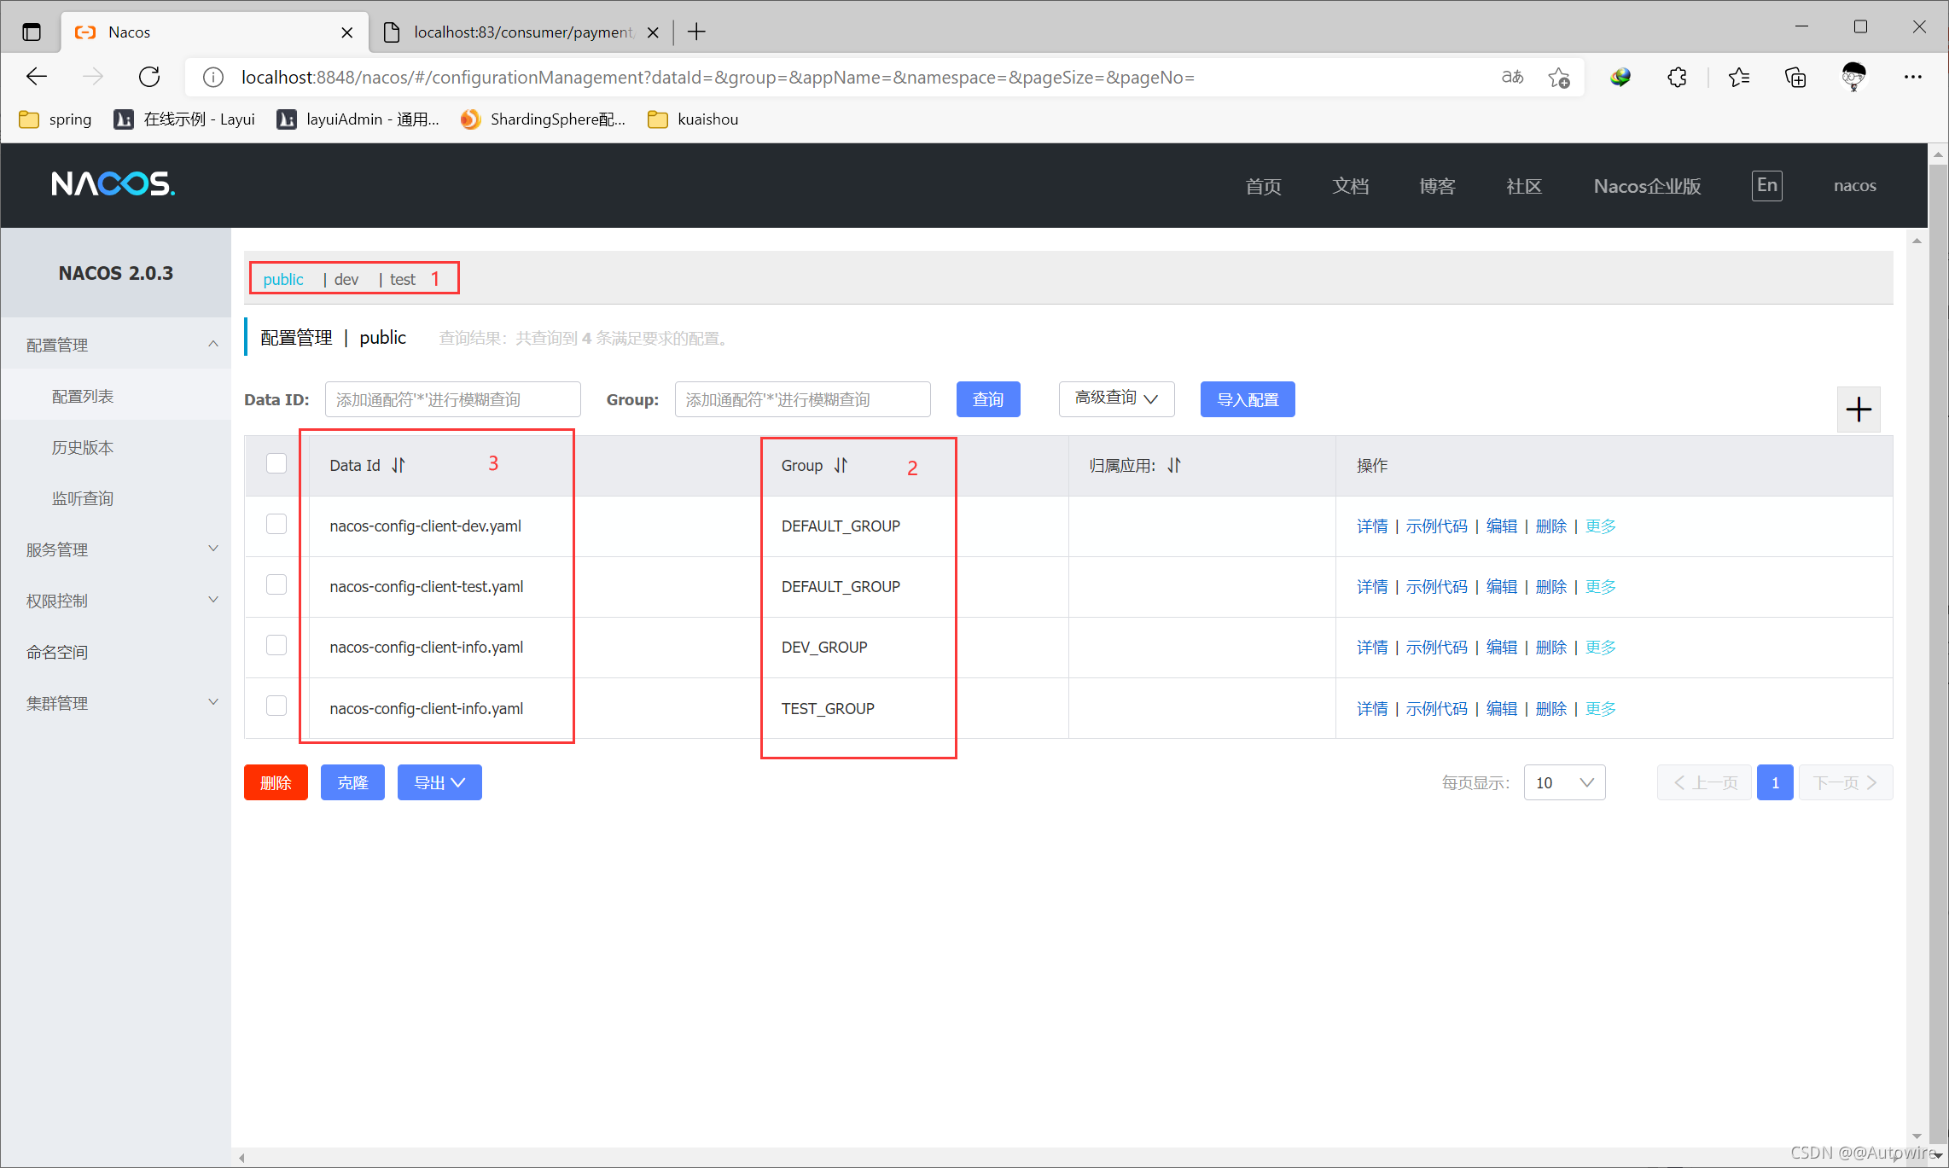The height and width of the screenshot is (1168, 1949).
Task: Open the kuaishou bookmarks folder
Action: [693, 119]
